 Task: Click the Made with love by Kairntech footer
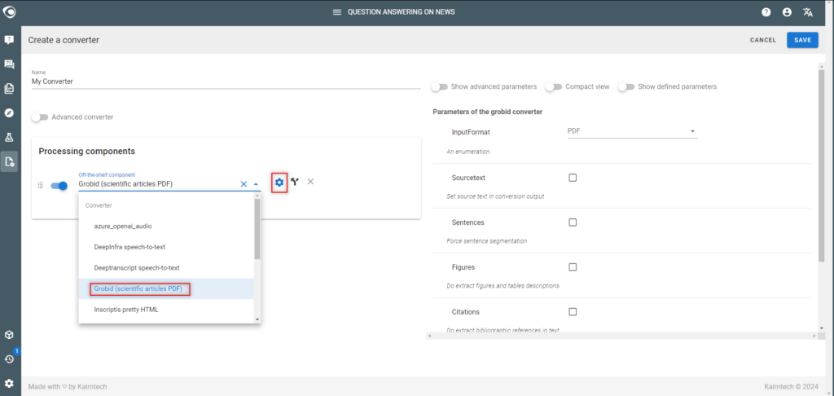(67, 386)
